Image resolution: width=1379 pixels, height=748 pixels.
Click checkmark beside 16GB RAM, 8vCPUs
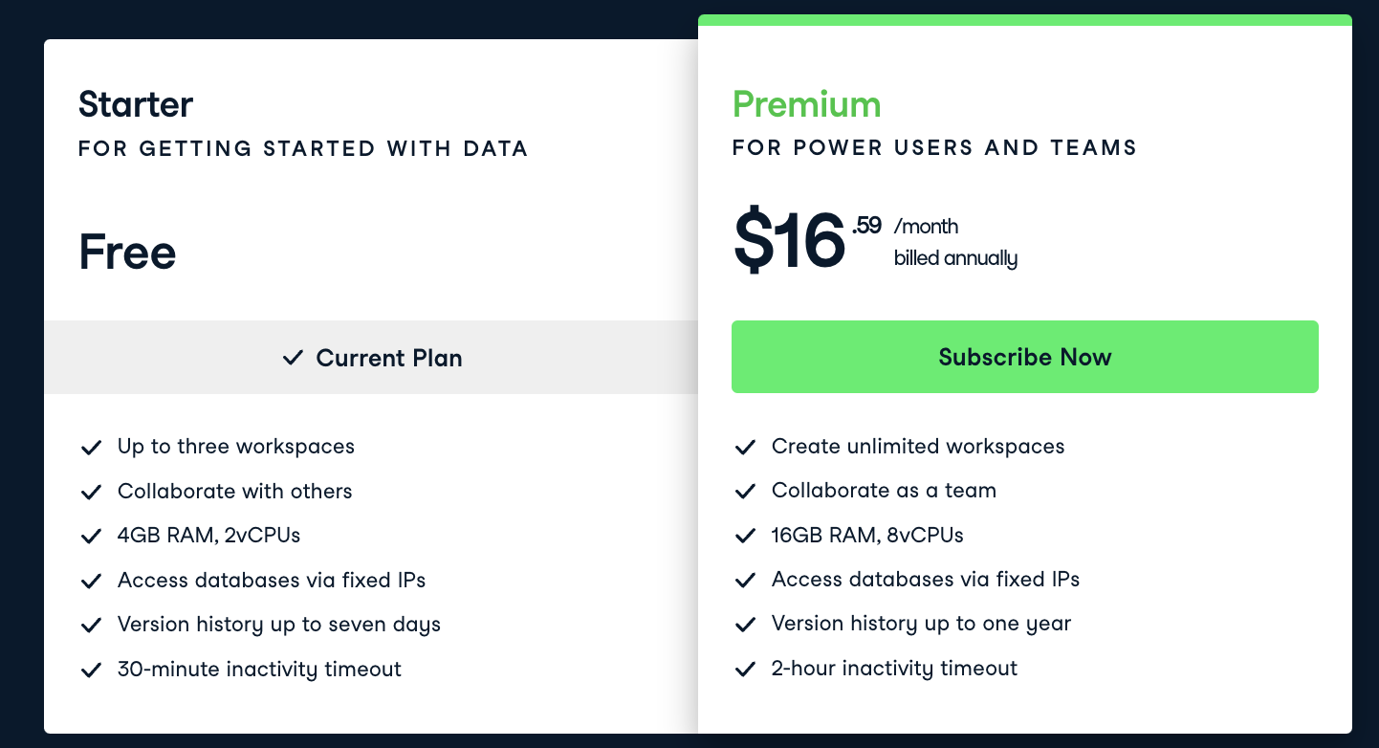pos(745,536)
